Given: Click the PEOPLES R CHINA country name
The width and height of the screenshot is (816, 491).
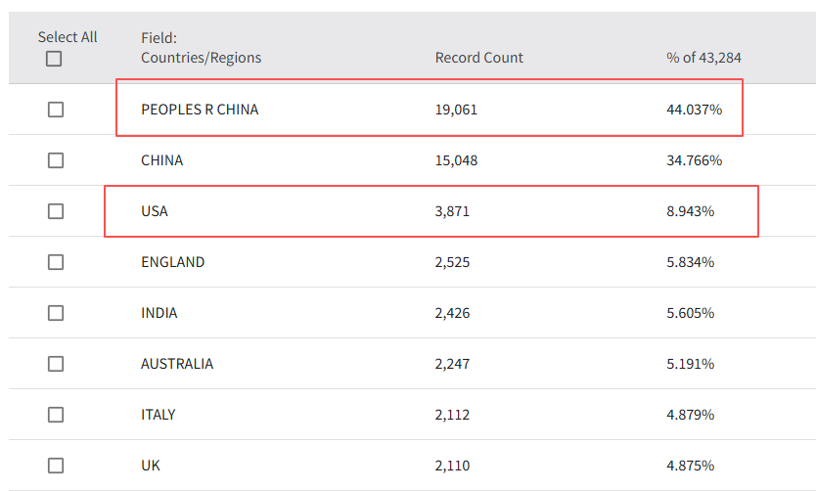Looking at the screenshot, I should tap(200, 110).
